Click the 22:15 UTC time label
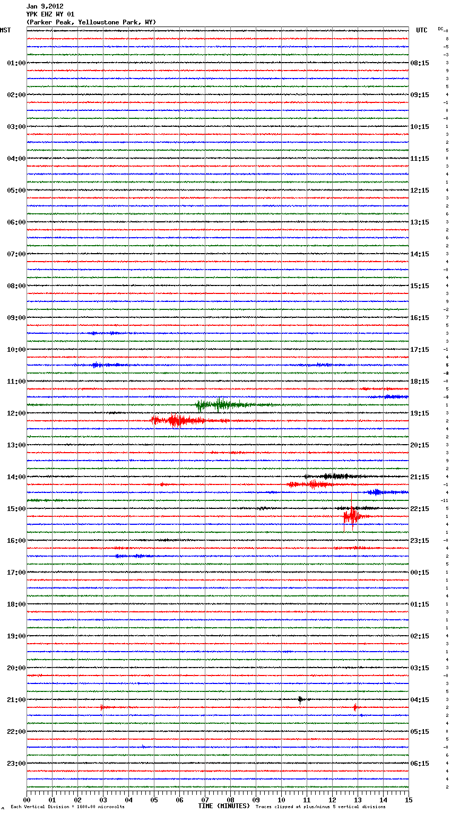451x814 pixels. [x=420, y=509]
